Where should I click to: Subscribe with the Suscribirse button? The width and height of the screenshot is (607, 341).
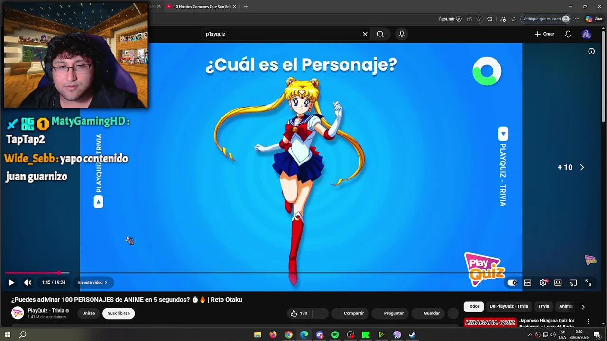pos(119,313)
